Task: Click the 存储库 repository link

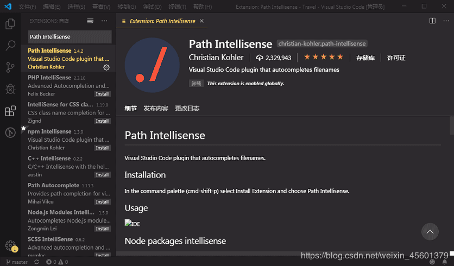Action: click(x=365, y=58)
